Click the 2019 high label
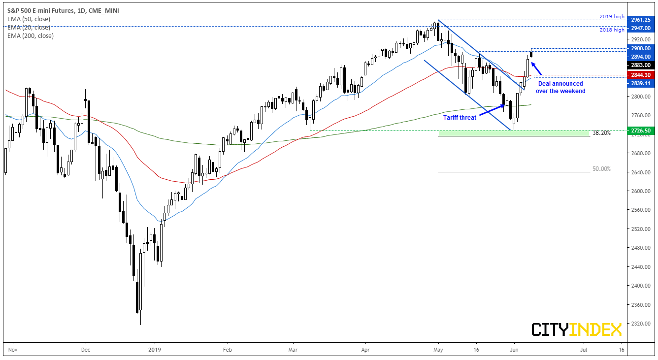 [613, 17]
